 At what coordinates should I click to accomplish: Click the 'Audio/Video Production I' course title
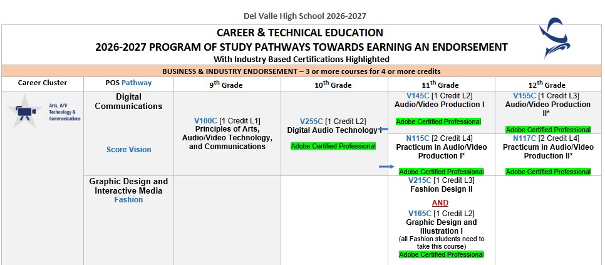click(440, 105)
